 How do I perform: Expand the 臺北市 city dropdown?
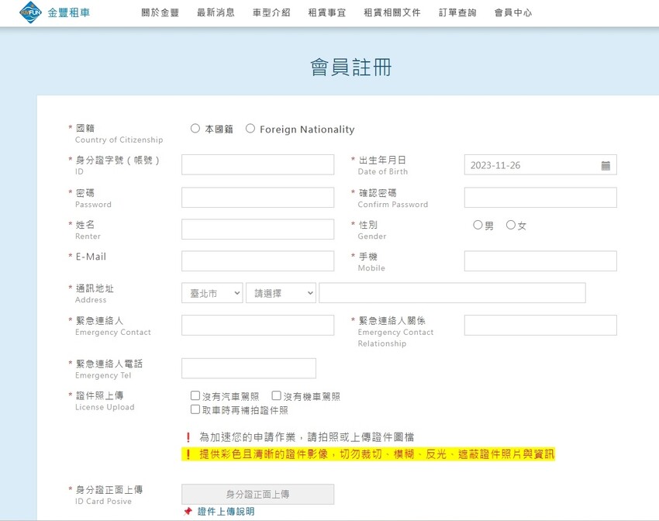[x=212, y=293]
